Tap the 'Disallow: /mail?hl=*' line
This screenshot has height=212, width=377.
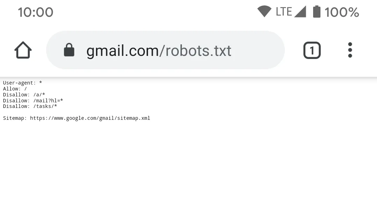click(33, 101)
